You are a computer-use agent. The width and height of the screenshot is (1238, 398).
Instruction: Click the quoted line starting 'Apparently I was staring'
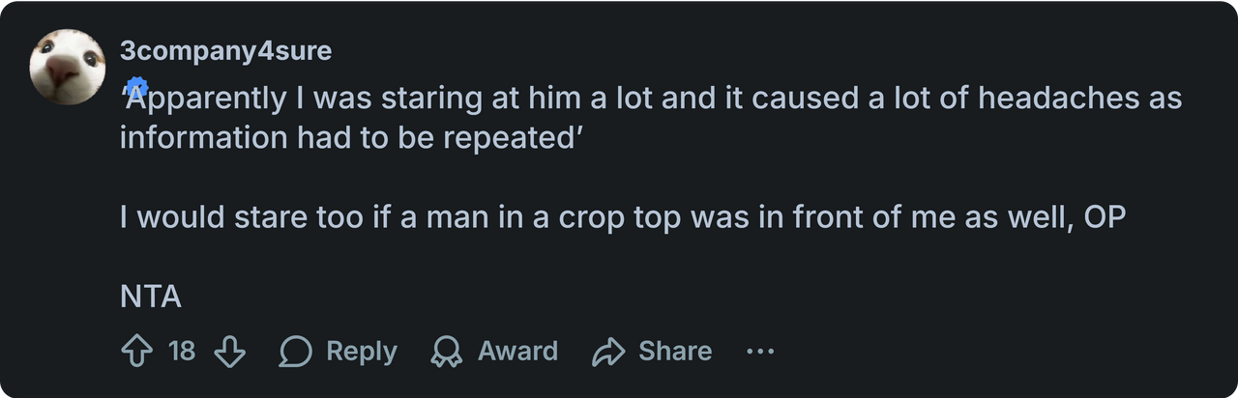[x=651, y=99]
